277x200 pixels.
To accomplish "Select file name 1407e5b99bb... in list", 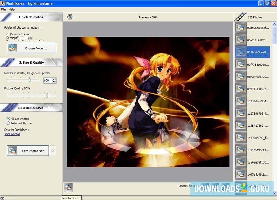I will pyautogui.click(x=258, y=175).
